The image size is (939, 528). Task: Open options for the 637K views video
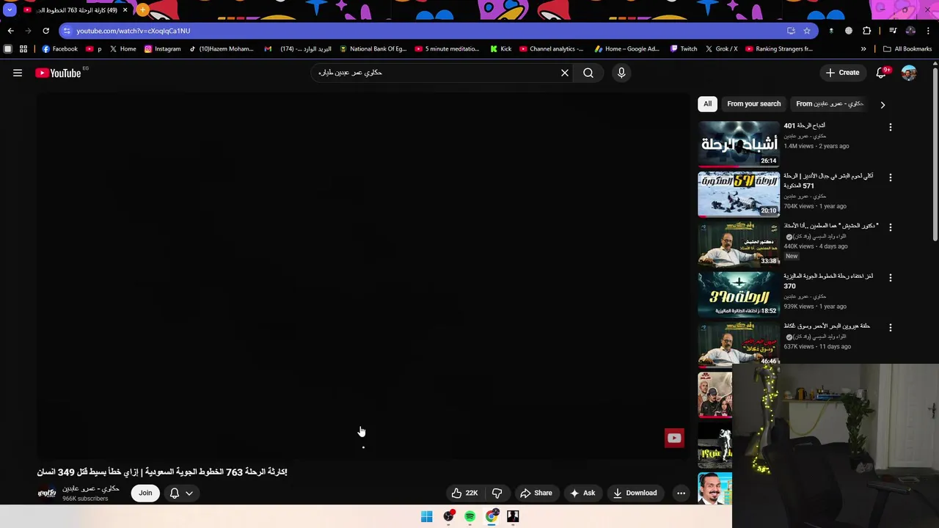pos(891,328)
